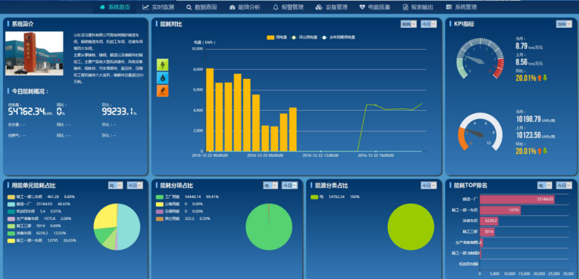Open the 今日 dropdown in 能源分类占比 panel
This screenshot has width=579, height=279.
coord(428,186)
